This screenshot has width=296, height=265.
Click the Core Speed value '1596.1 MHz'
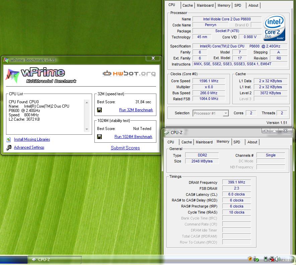click(209, 81)
